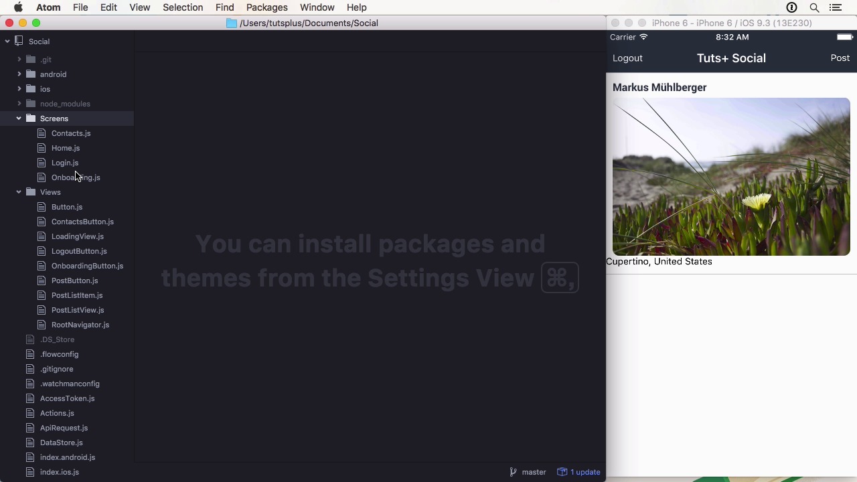Open OnboardingButton.js file
The image size is (857, 482).
tap(87, 266)
